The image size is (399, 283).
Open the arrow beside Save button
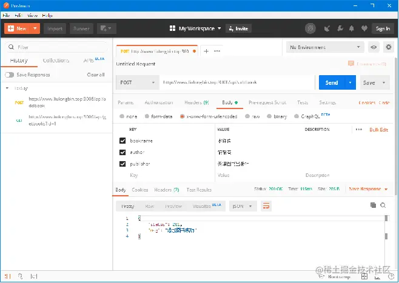tap(384, 82)
